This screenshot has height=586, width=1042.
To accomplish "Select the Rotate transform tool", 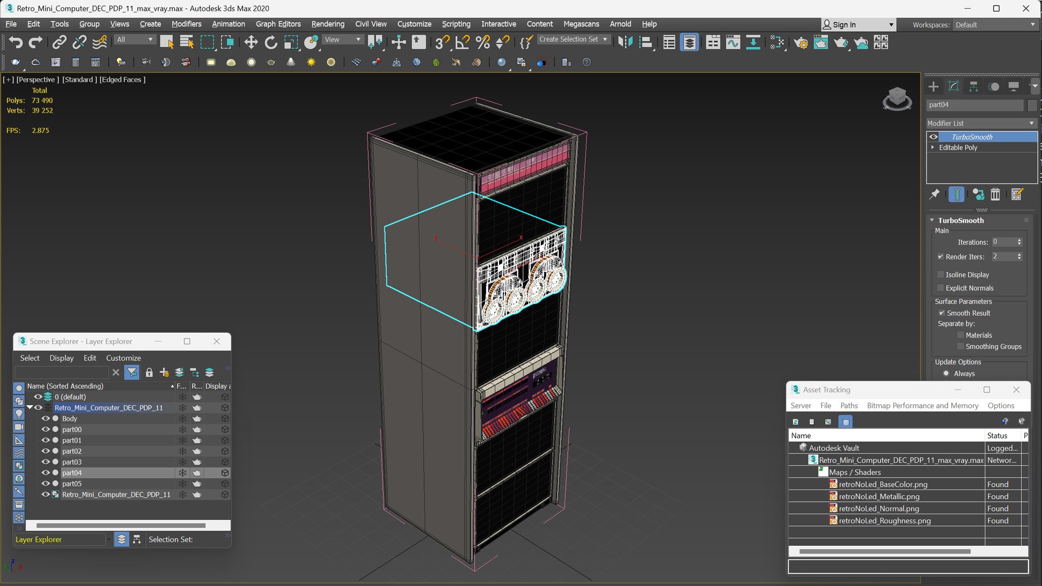I will 270,42.
